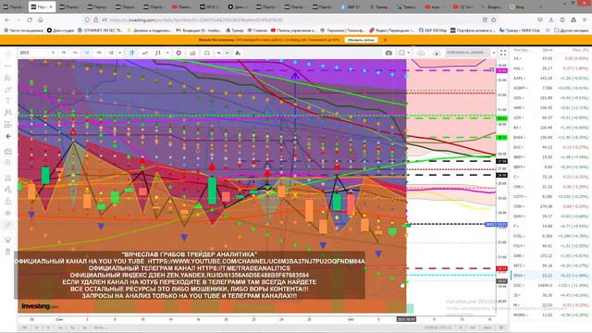Take a chart snapshot with camera icon
Viewport: 592px width, 333px height.
click(388, 53)
